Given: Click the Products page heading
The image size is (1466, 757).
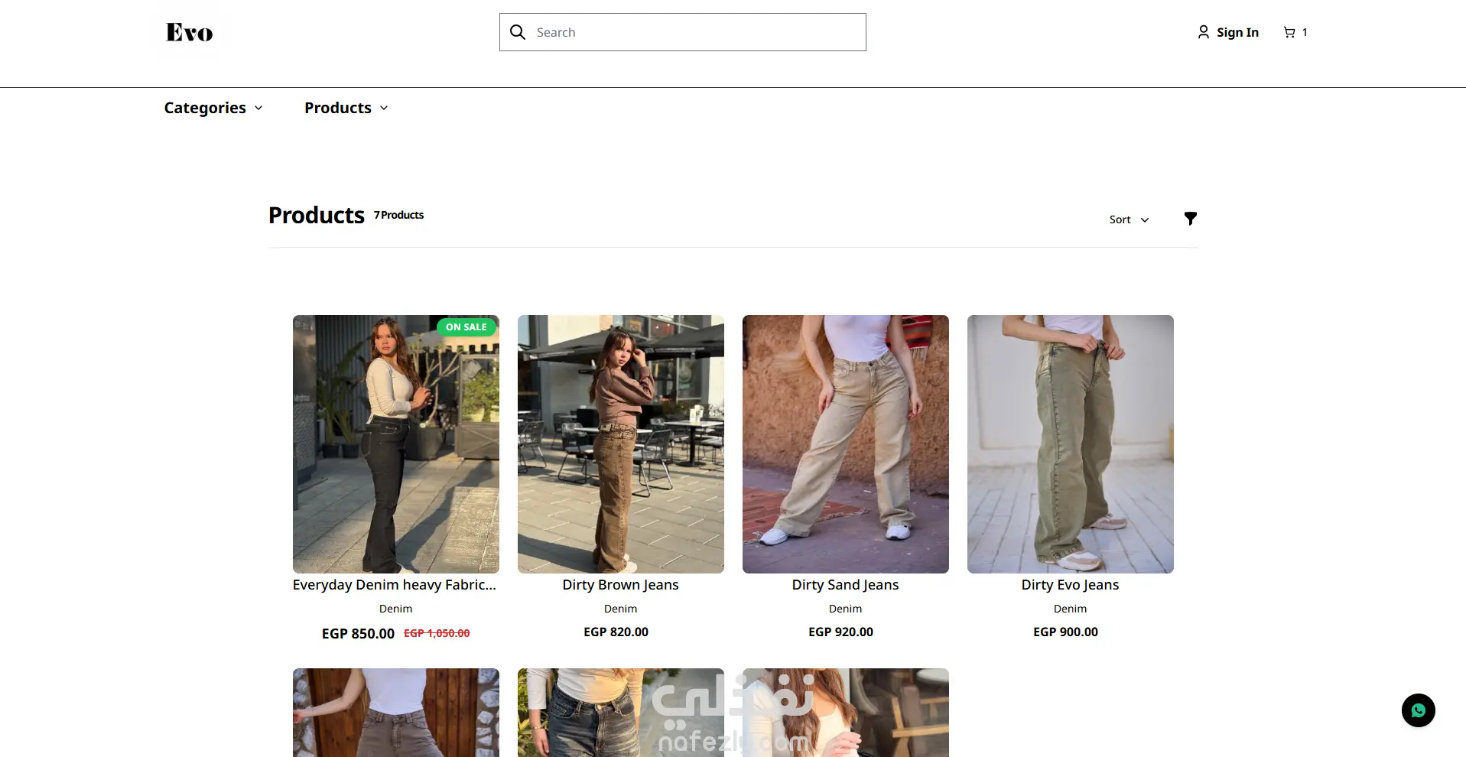Looking at the screenshot, I should [x=317, y=216].
